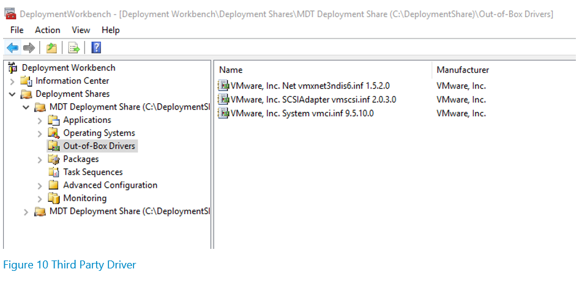Open the File menu

coord(17,30)
